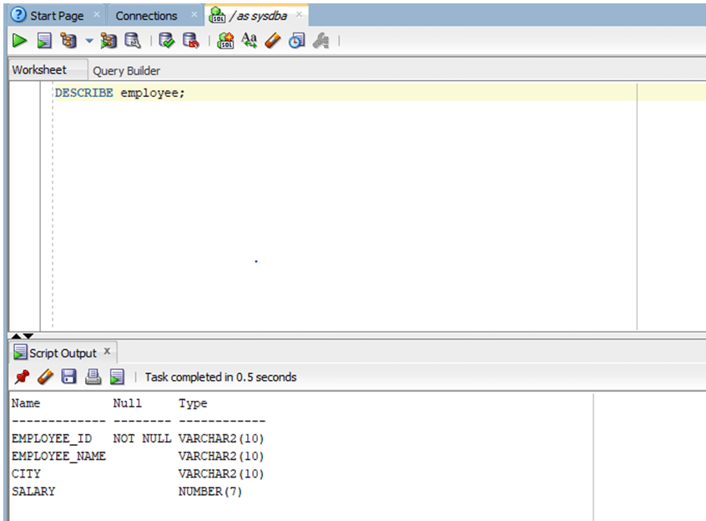
Task: Click the EMPLOYEE_ID row in output
Action: tap(42, 438)
